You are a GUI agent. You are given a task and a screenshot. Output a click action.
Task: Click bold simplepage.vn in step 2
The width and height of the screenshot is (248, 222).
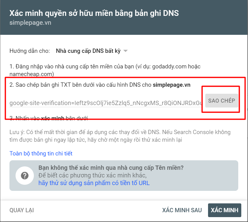(171, 85)
